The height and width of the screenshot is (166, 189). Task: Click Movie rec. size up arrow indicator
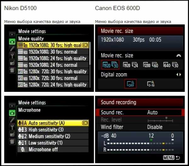(x=179, y=56)
